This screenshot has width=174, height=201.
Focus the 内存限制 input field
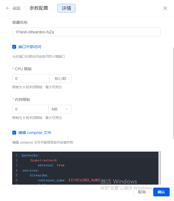tap(30, 109)
